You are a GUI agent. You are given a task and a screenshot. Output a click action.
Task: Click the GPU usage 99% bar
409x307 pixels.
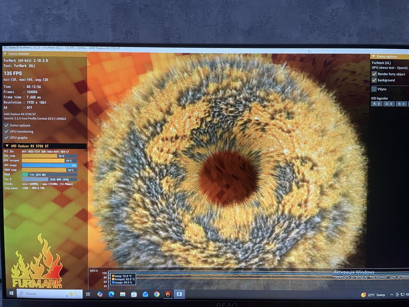(49, 165)
